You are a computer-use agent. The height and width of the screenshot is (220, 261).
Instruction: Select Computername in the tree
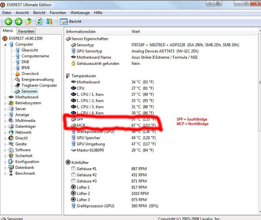pos(35,56)
